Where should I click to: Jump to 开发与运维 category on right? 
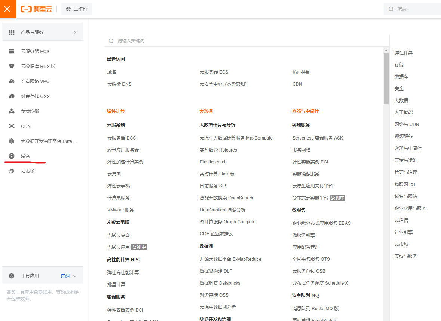coord(405,160)
